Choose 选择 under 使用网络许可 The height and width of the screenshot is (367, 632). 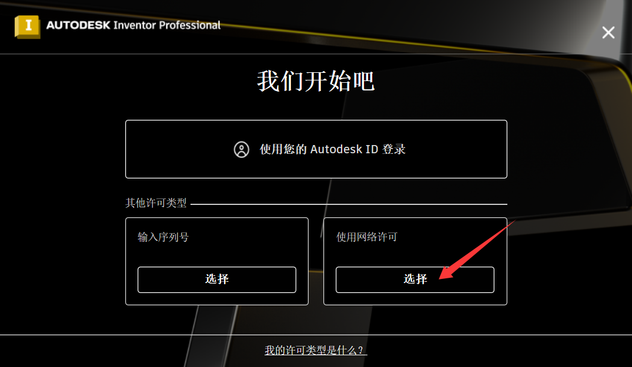click(414, 280)
